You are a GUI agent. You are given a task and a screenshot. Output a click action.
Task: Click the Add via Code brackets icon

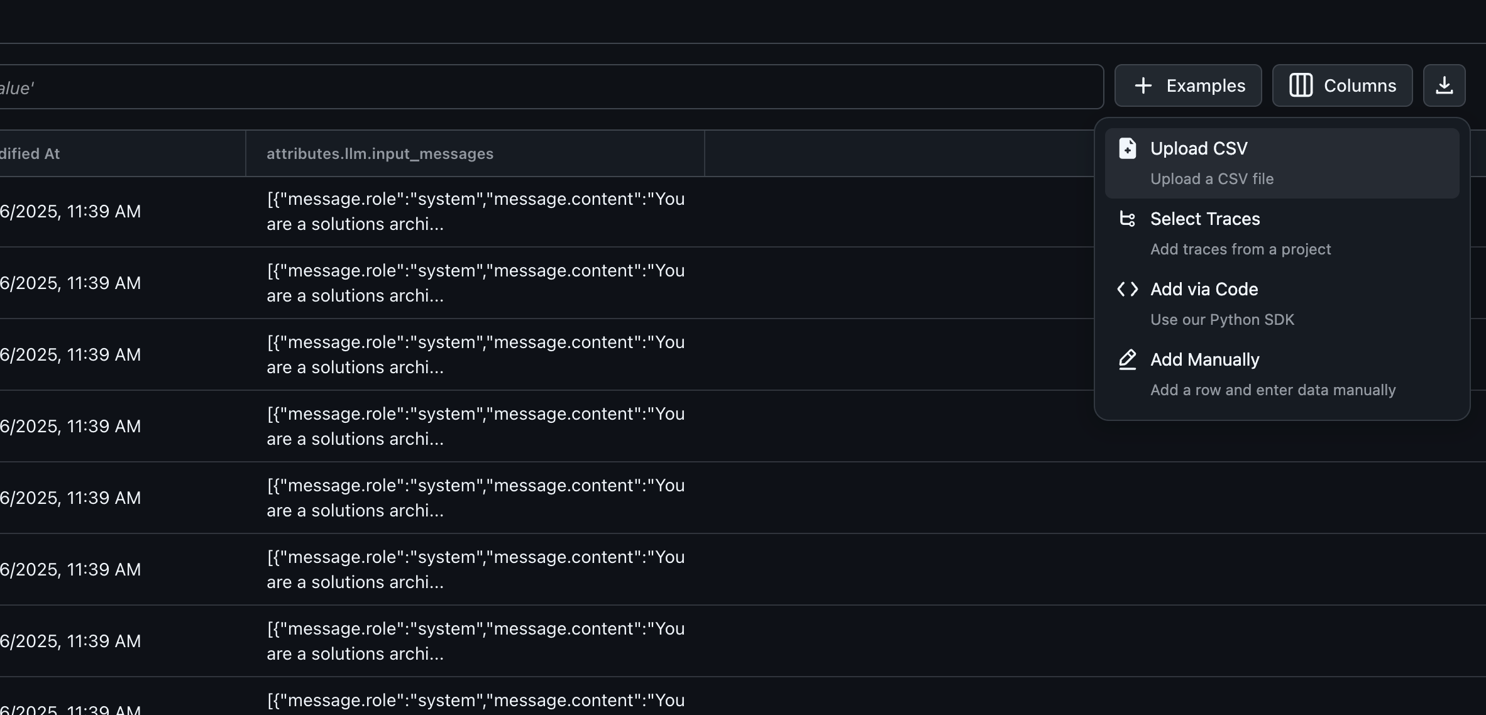click(1128, 289)
